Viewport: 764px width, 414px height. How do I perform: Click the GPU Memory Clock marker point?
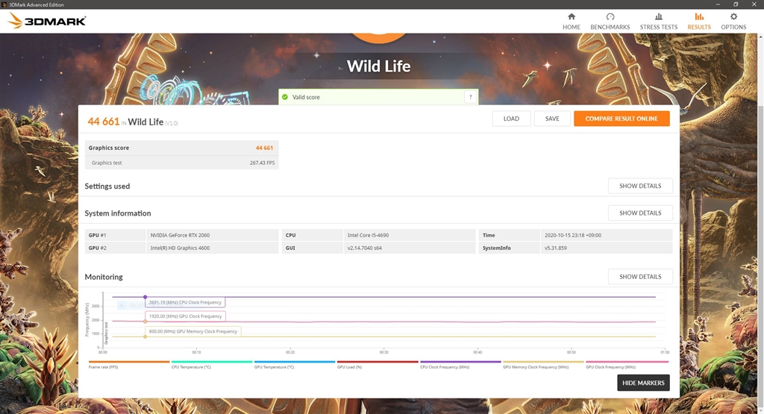pos(145,336)
